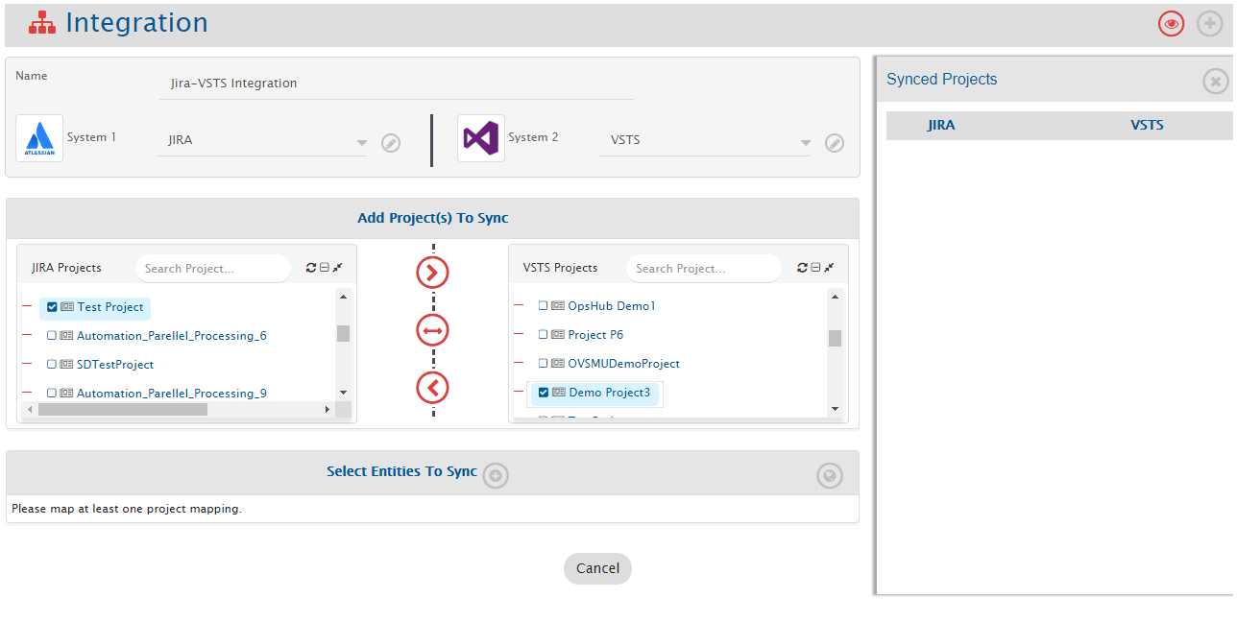Click the JIRA Projects horizontal scrollbar
This screenshot has height=622, width=1237.
pos(123,409)
